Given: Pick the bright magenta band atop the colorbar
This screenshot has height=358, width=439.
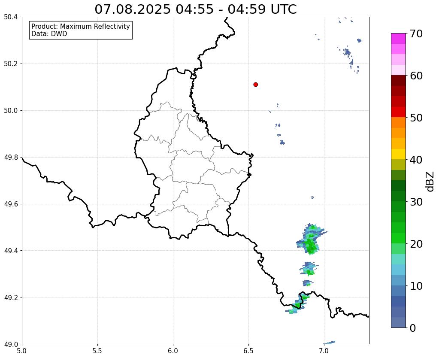Looking at the screenshot, I should [x=398, y=39].
